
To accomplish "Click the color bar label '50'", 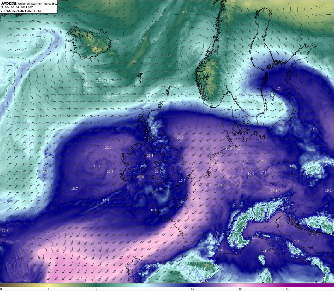I will (288, 289).
